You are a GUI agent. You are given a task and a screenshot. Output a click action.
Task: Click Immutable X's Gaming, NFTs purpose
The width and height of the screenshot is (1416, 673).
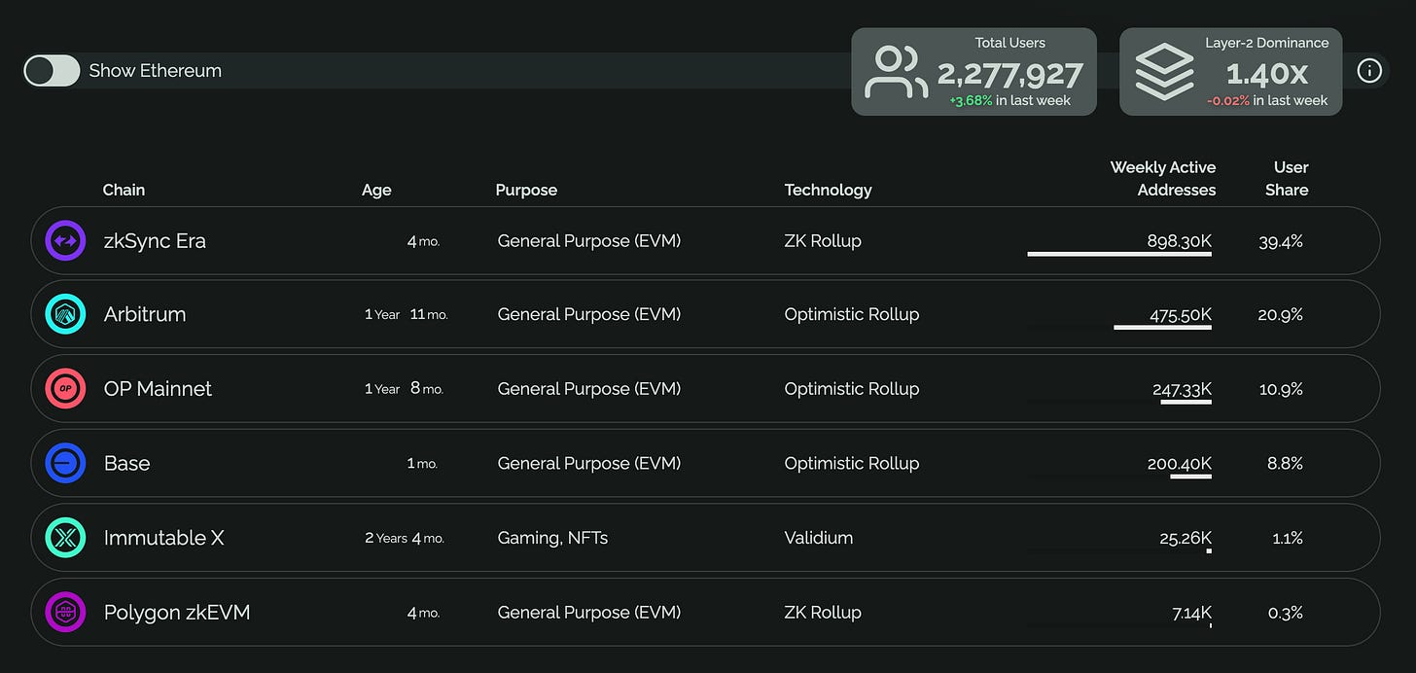tap(552, 538)
